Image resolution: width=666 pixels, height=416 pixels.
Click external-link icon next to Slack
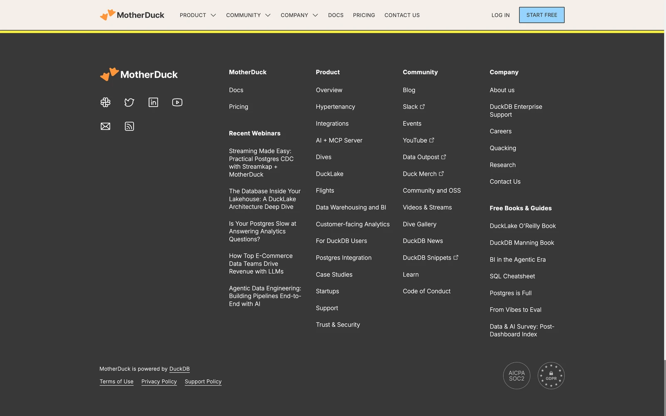(x=422, y=106)
